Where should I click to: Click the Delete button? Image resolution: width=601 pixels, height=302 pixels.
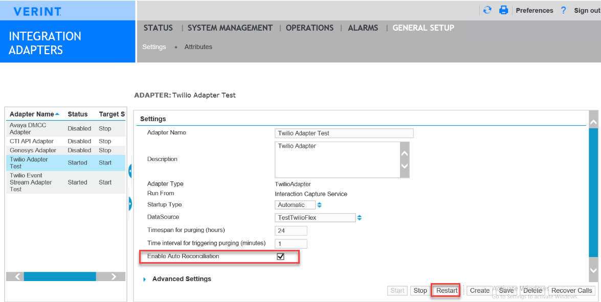coord(532,291)
